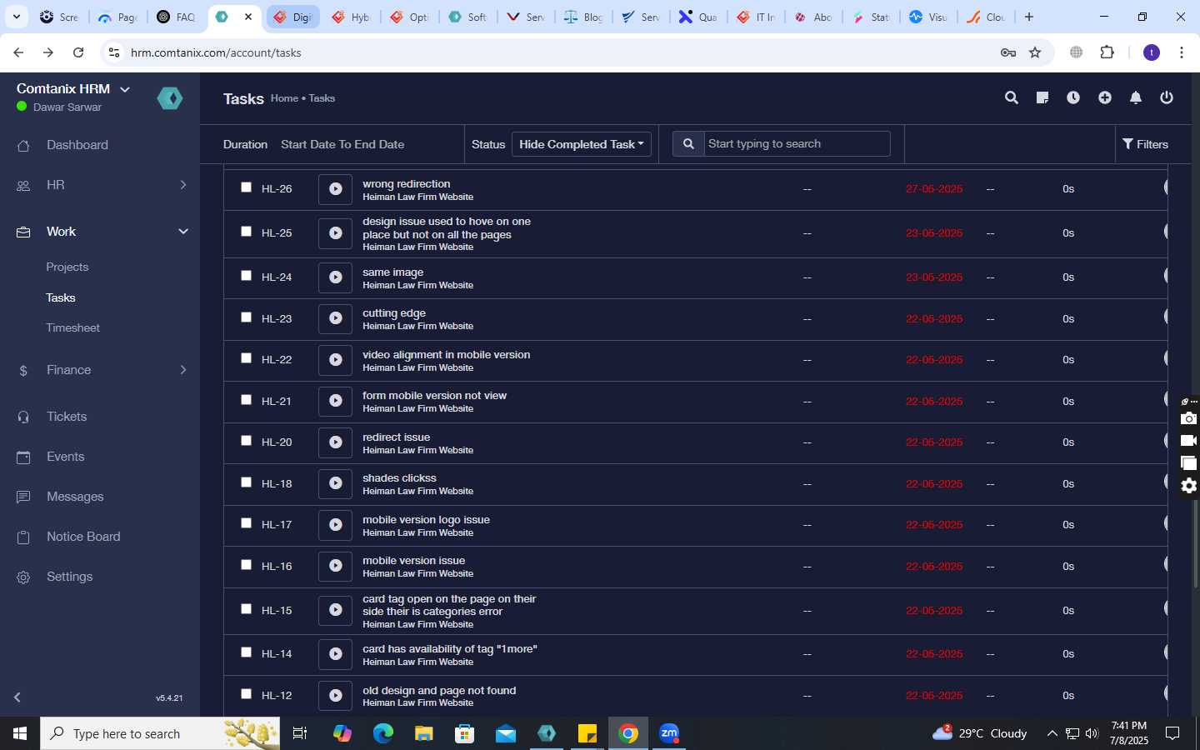Open the 'video alignment in mobile version' task
The width and height of the screenshot is (1200, 750).
tap(447, 355)
